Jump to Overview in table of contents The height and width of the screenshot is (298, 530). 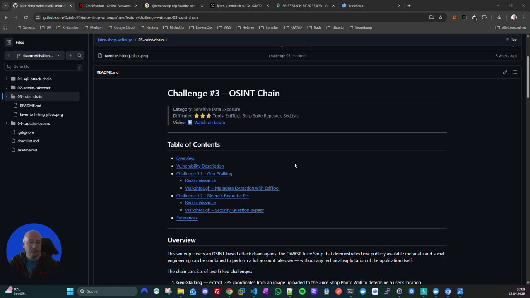[185, 158]
